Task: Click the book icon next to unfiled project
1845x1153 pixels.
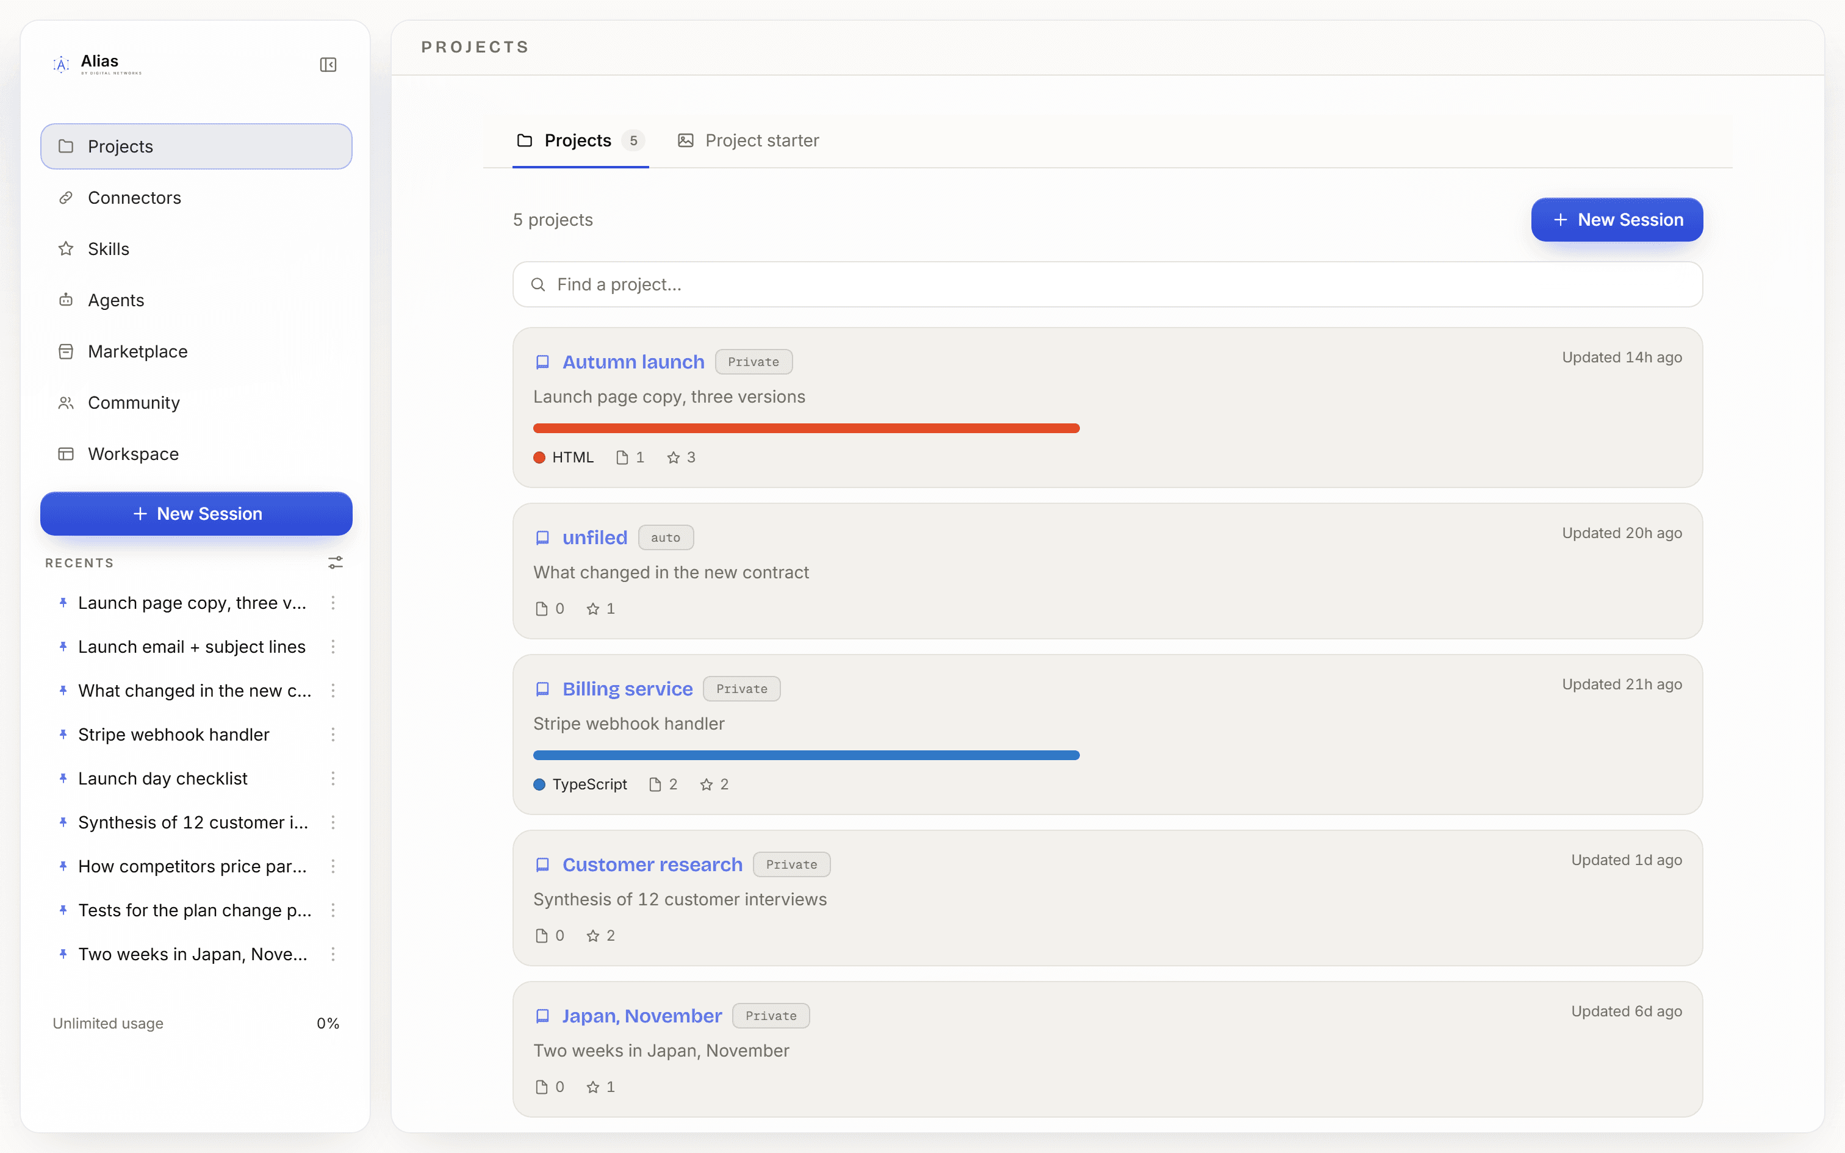Action: point(542,537)
